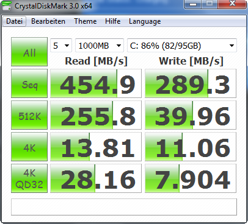Open the drive dropdown showing C: 86%
This screenshot has height=224, width=248.
(182, 46)
